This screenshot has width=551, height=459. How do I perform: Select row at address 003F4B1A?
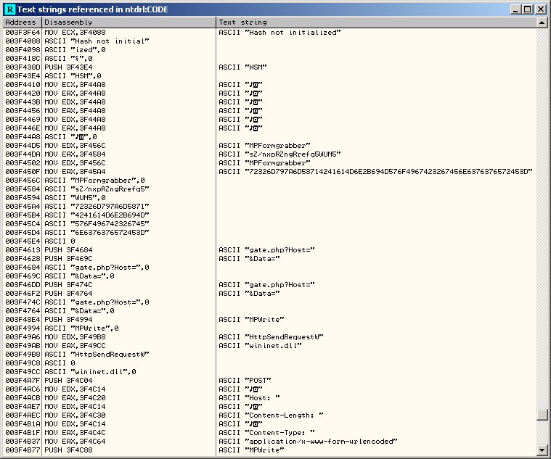270,424
